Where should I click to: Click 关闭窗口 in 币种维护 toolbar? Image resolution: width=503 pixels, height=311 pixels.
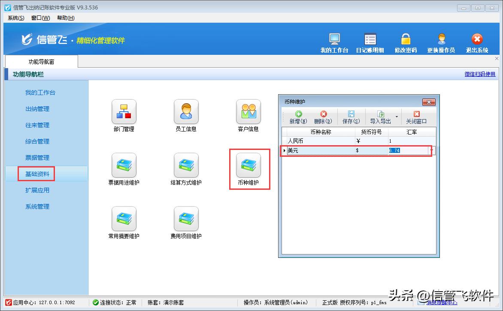(x=416, y=117)
